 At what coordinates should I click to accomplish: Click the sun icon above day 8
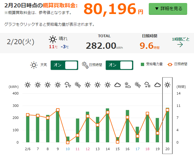click(48, 85)
